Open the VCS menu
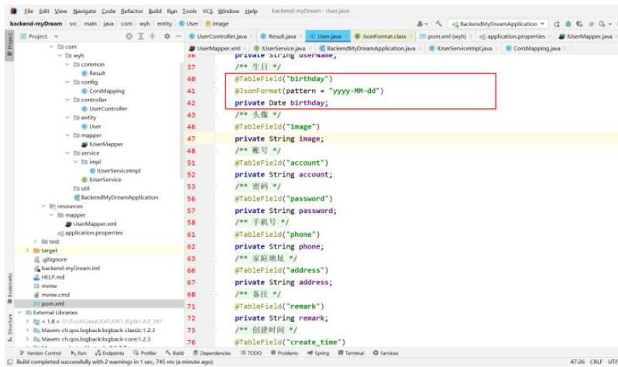618x367 pixels. [x=208, y=11]
